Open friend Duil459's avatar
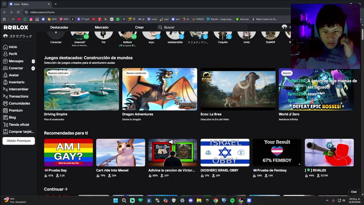This screenshot has height=205, width=364. (x=270, y=35)
